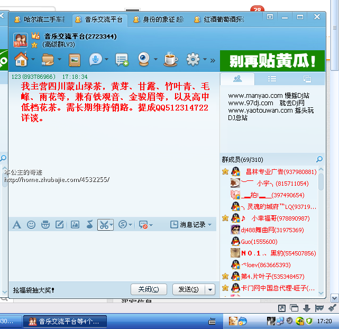Open 消息记录 message history dropdown
The width and height of the screenshot is (339, 329).
pos(190,225)
